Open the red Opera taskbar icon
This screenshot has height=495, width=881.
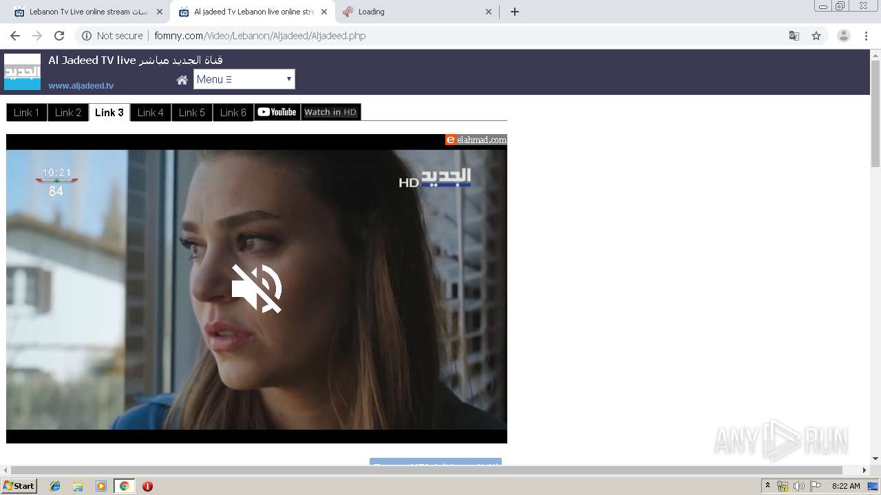[x=147, y=486]
